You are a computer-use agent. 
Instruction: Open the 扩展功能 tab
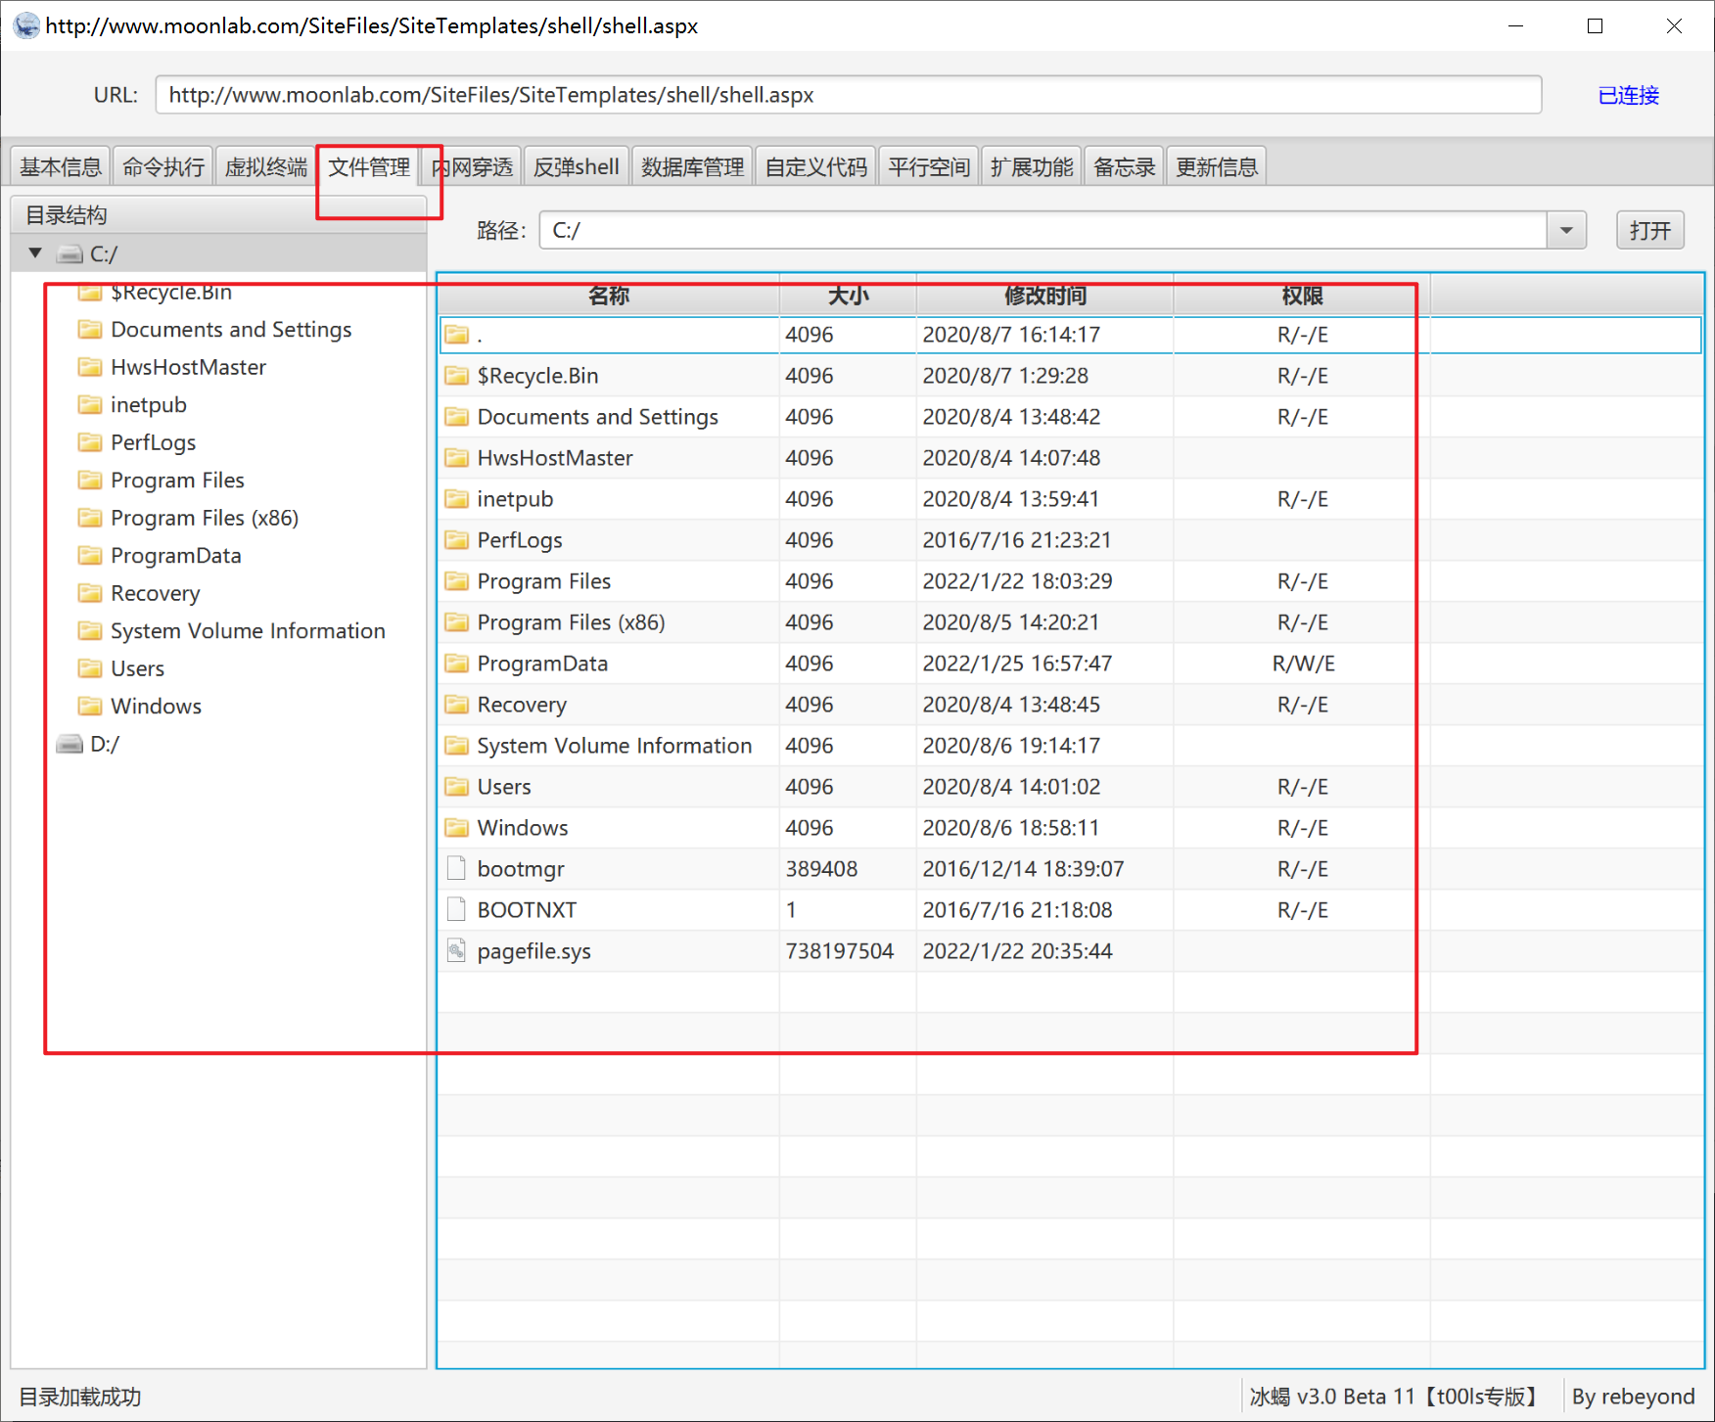[1032, 166]
